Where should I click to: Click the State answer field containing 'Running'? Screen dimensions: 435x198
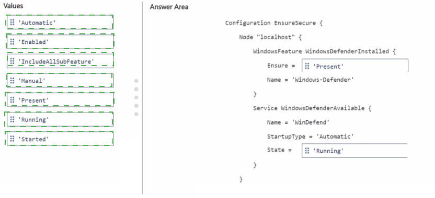point(354,151)
